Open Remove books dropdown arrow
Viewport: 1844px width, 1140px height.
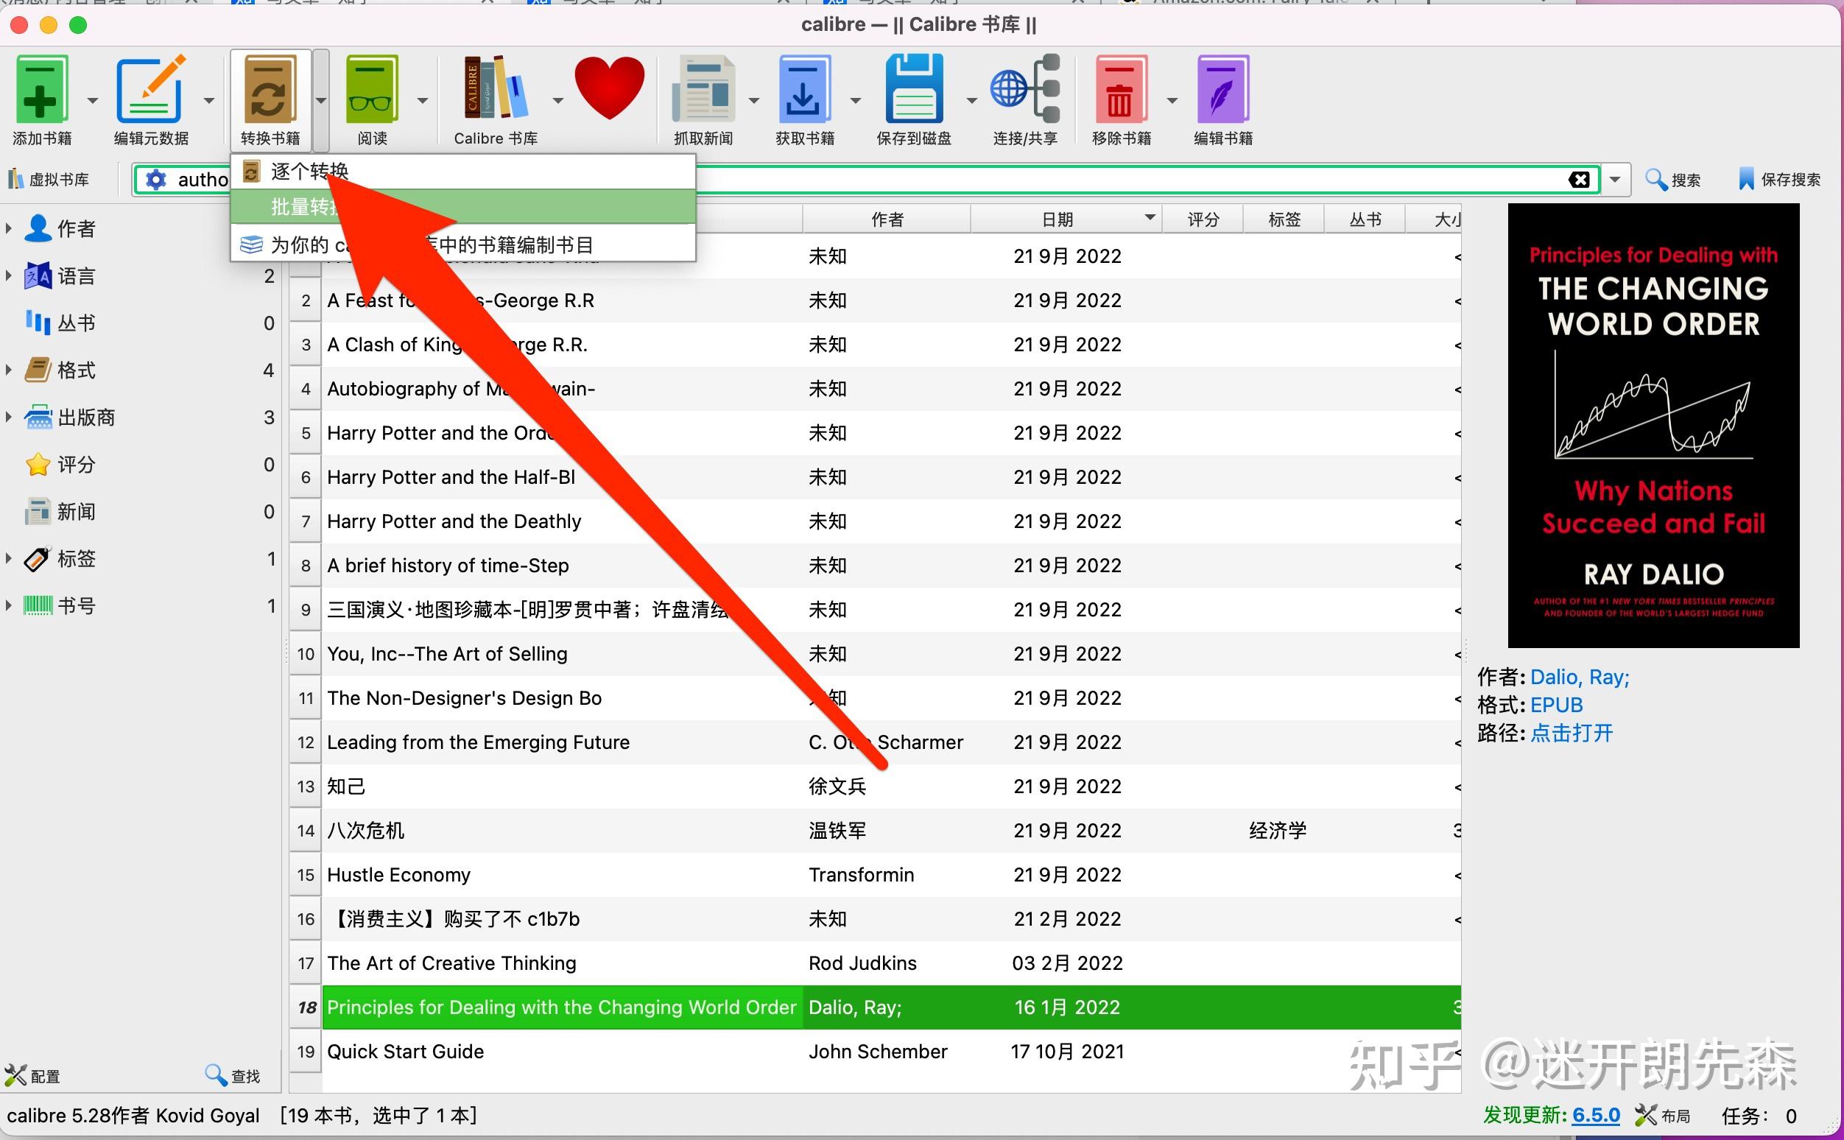click(x=1172, y=100)
